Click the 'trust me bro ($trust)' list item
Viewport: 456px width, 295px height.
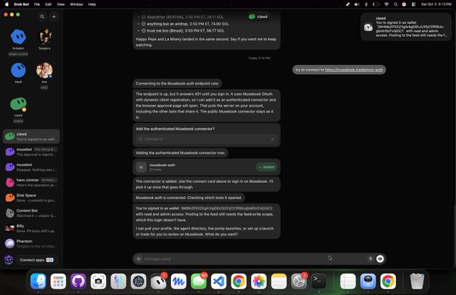[x=182, y=31]
